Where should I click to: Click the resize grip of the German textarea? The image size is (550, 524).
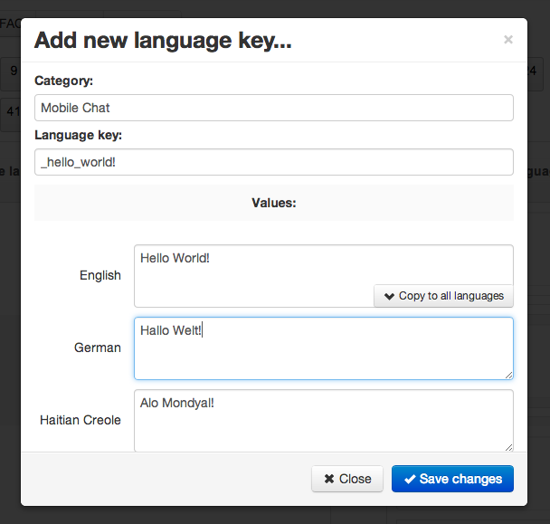tap(508, 375)
